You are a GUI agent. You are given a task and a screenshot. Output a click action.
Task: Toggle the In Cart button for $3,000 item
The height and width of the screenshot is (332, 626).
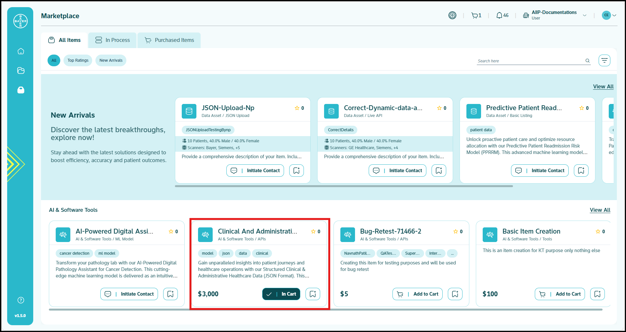(x=281, y=294)
